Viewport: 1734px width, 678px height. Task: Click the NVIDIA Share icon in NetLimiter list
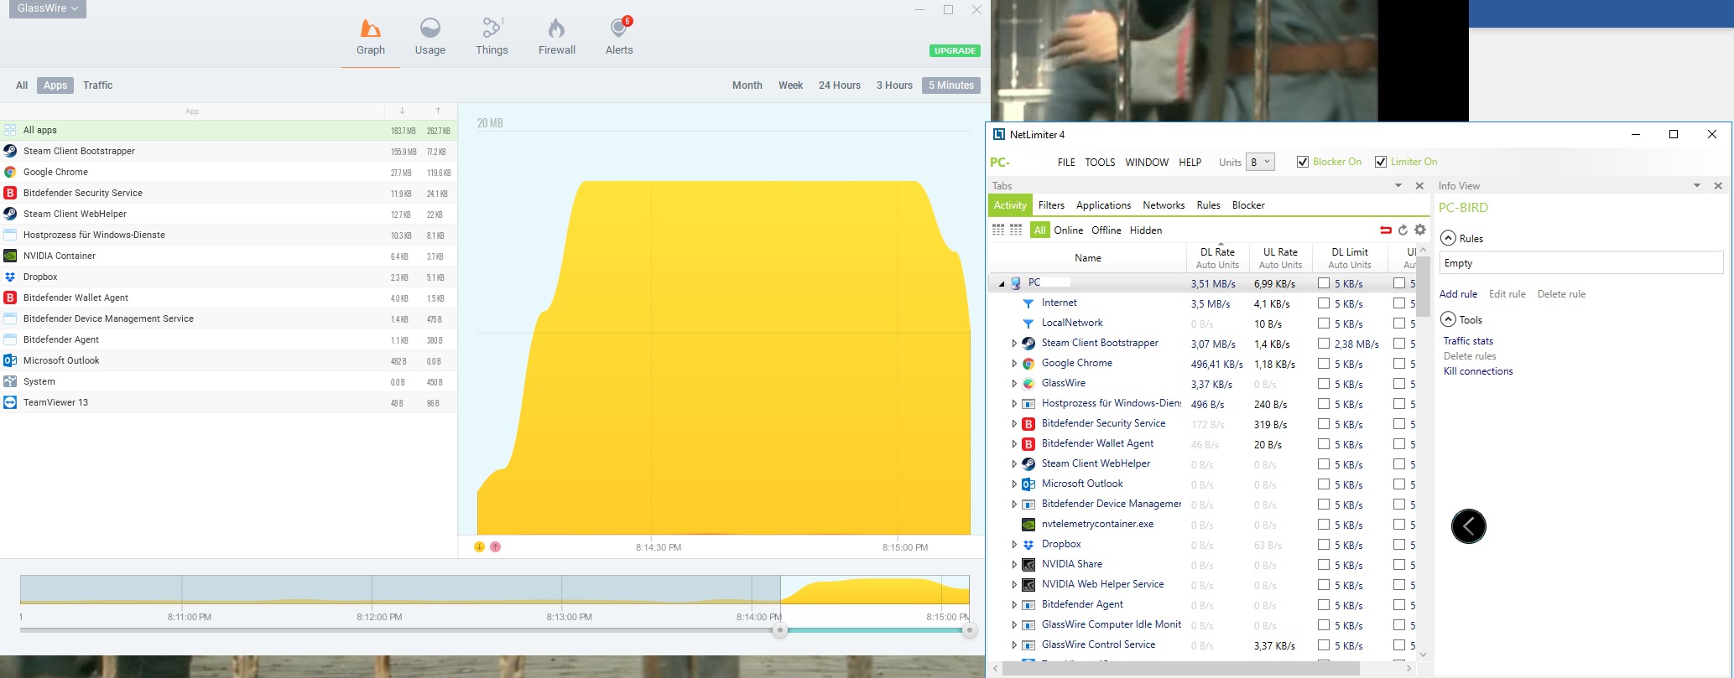(1028, 565)
